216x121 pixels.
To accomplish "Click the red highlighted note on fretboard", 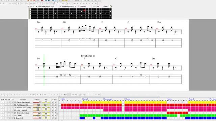I will tap(84, 10).
